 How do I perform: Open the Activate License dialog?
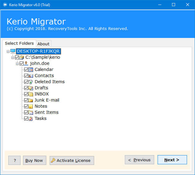click(x=72, y=160)
